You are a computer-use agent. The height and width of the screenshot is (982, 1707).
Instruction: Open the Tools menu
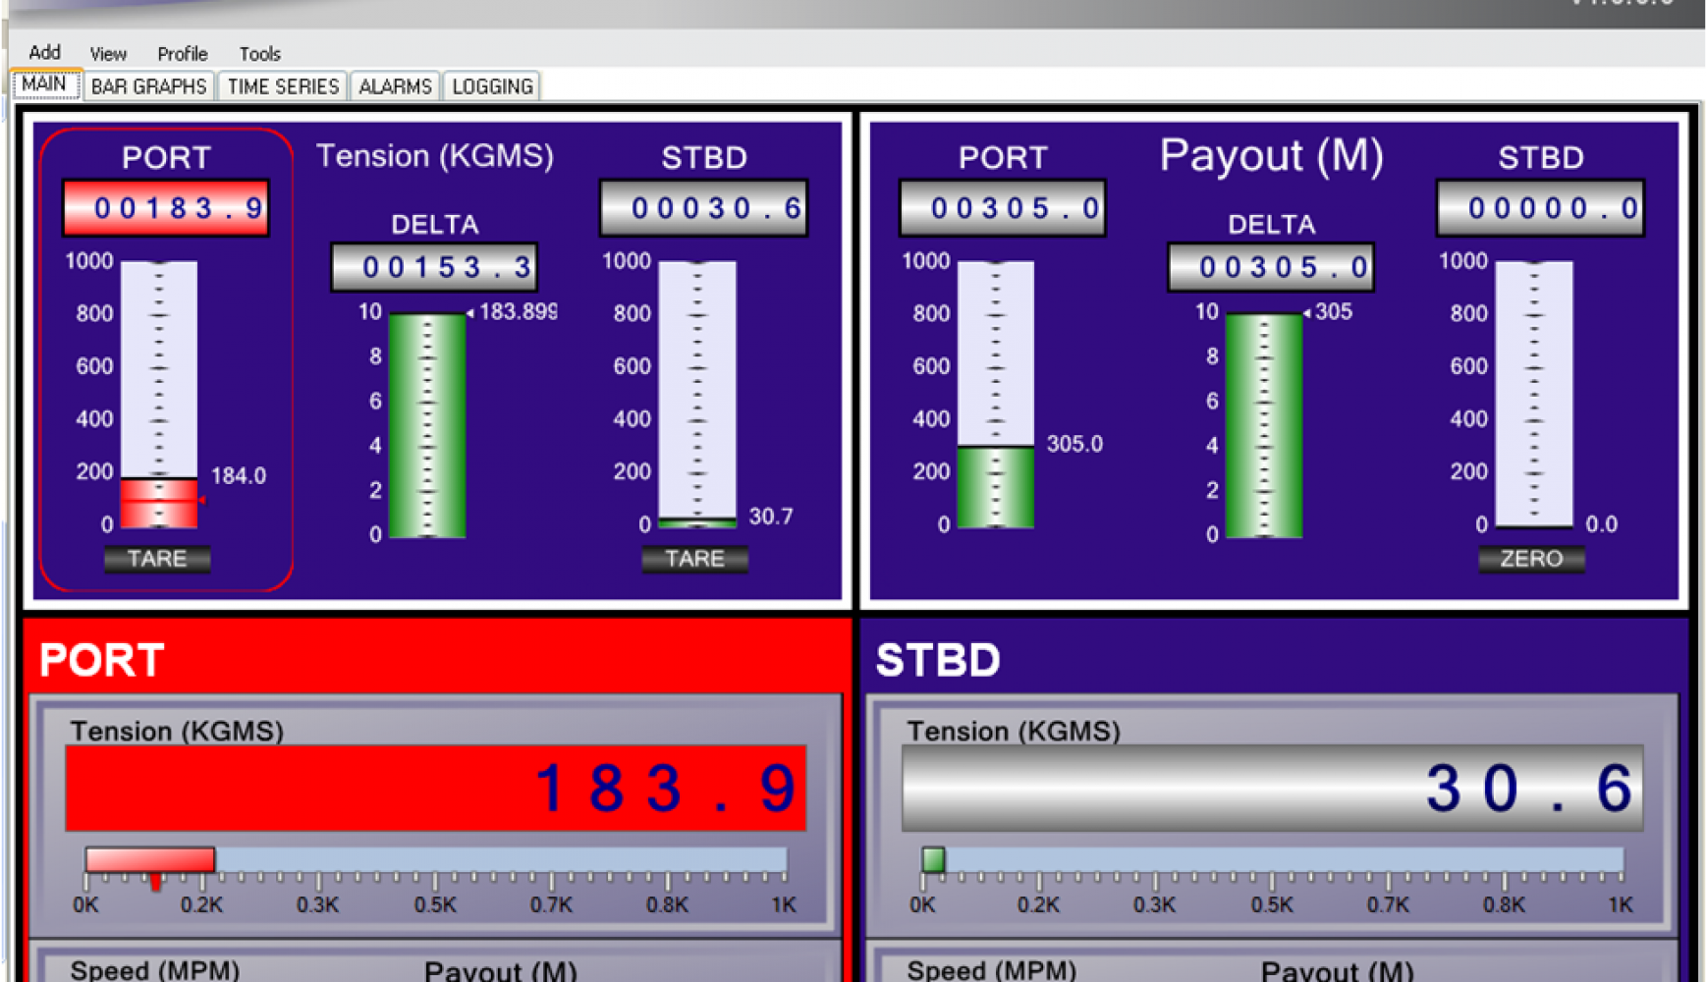coord(259,53)
